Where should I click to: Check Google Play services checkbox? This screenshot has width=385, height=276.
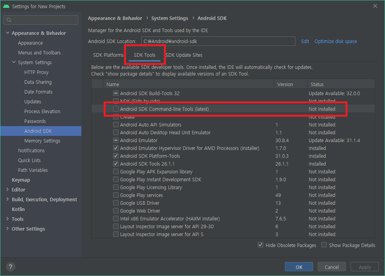click(116, 195)
